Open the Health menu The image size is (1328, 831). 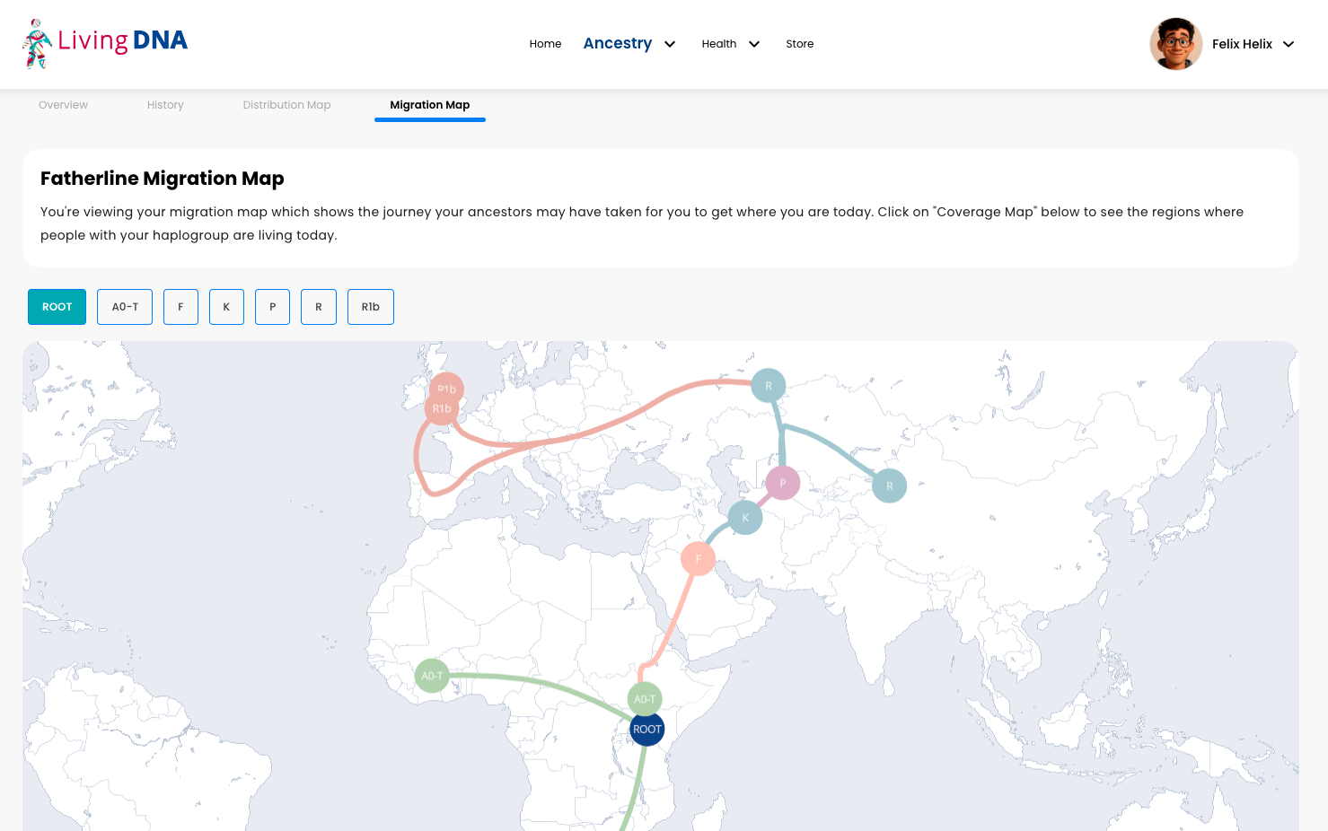coord(719,44)
